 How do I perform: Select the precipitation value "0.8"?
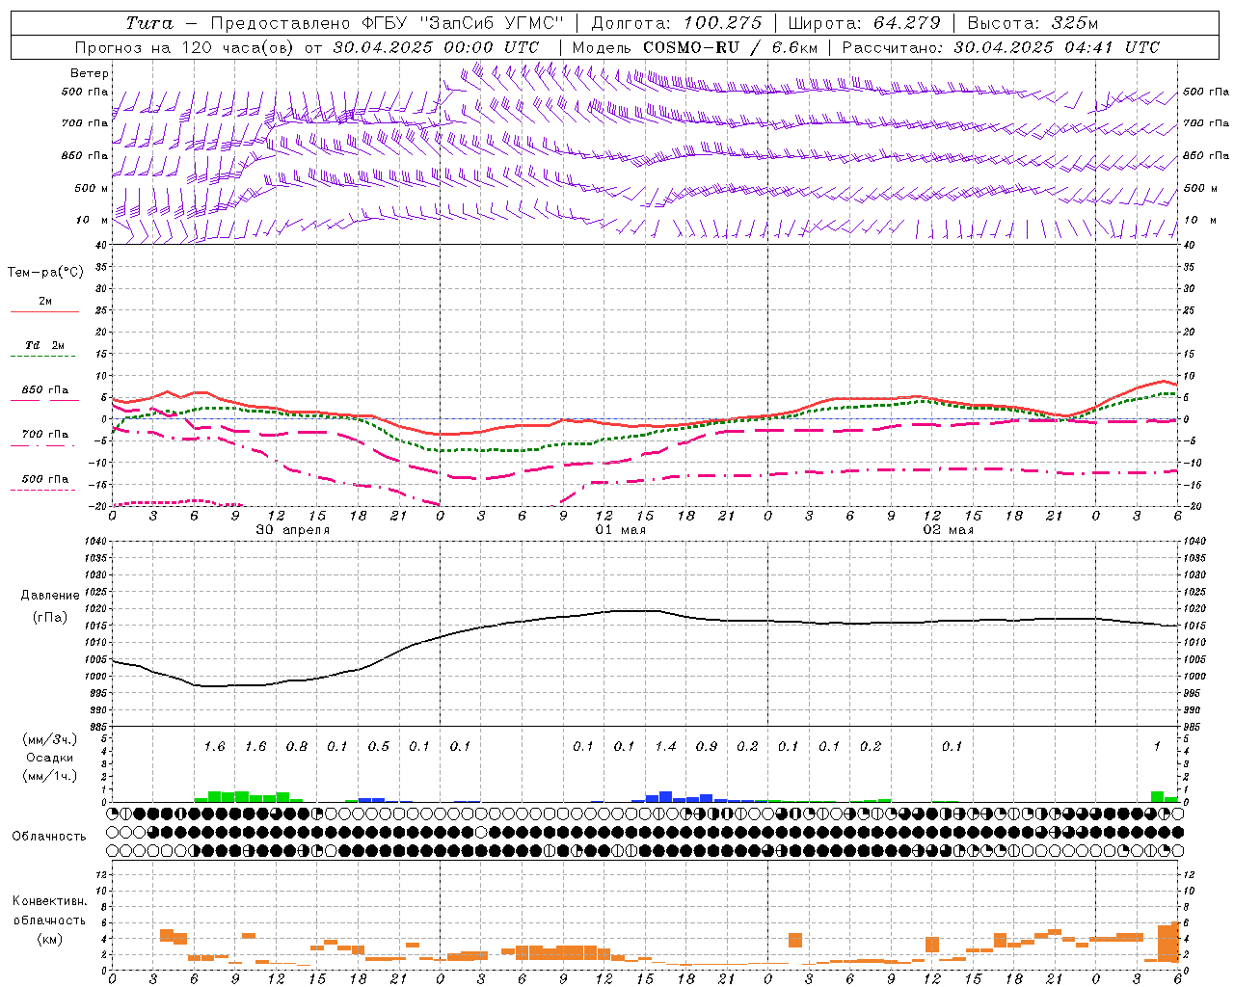[x=297, y=746]
